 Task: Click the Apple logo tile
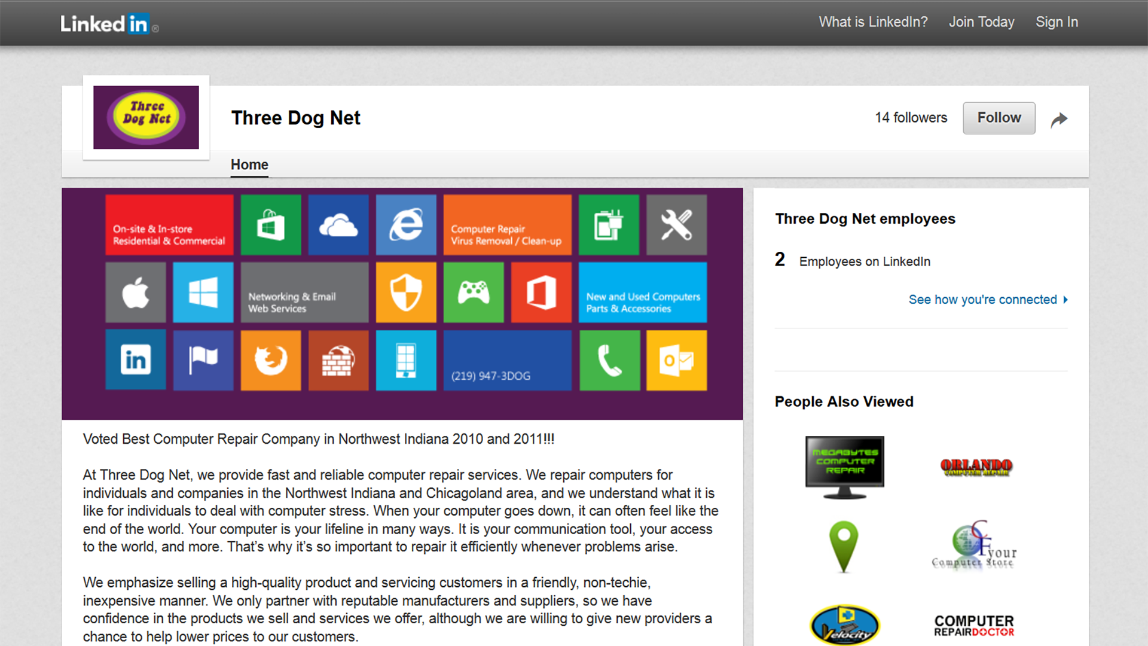click(136, 292)
